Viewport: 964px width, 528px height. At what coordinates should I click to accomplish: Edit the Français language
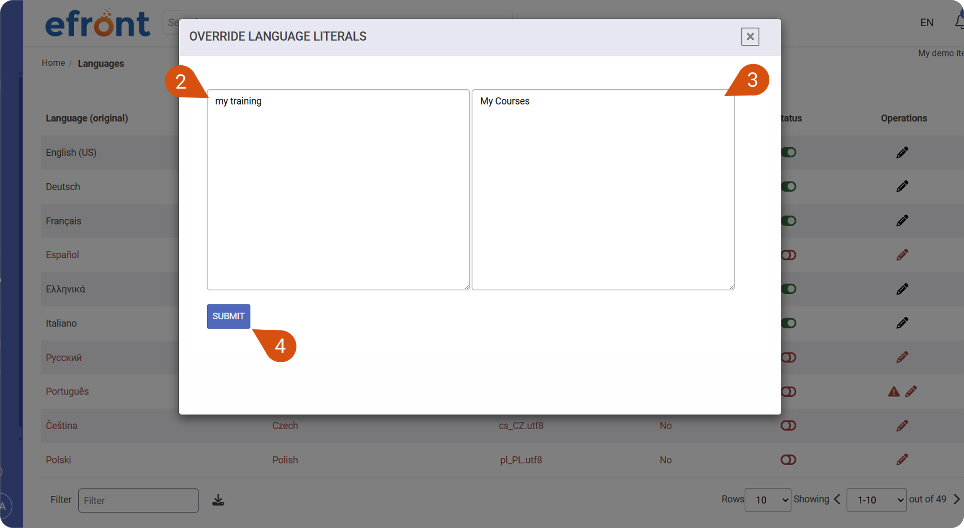(x=902, y=220)
